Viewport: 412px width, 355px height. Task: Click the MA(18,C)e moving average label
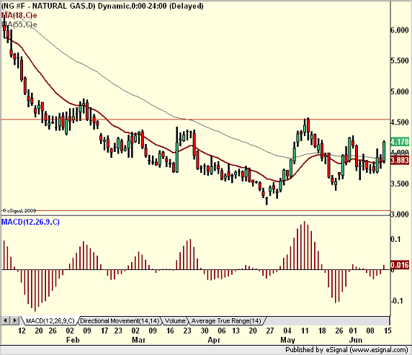19,15
